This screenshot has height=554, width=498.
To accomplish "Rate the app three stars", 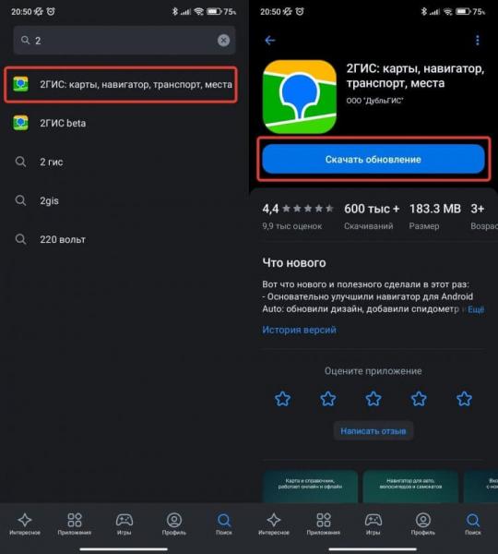I will point(373,399).
